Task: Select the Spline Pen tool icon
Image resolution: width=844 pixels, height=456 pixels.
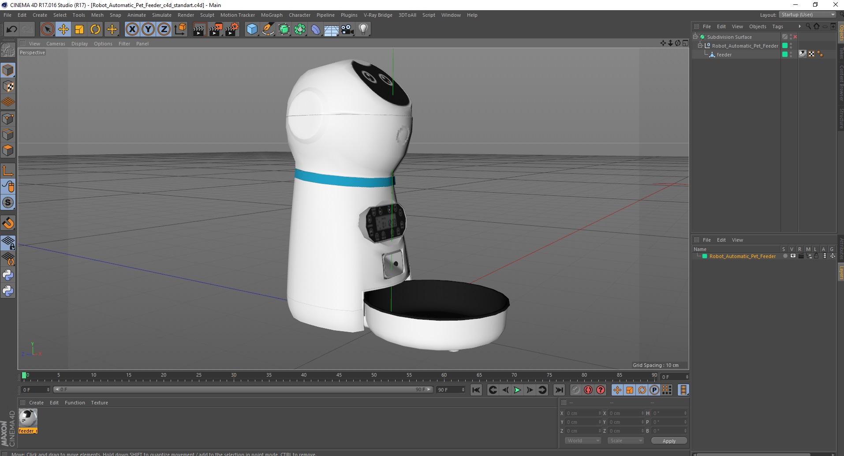Action: point(268,30)
